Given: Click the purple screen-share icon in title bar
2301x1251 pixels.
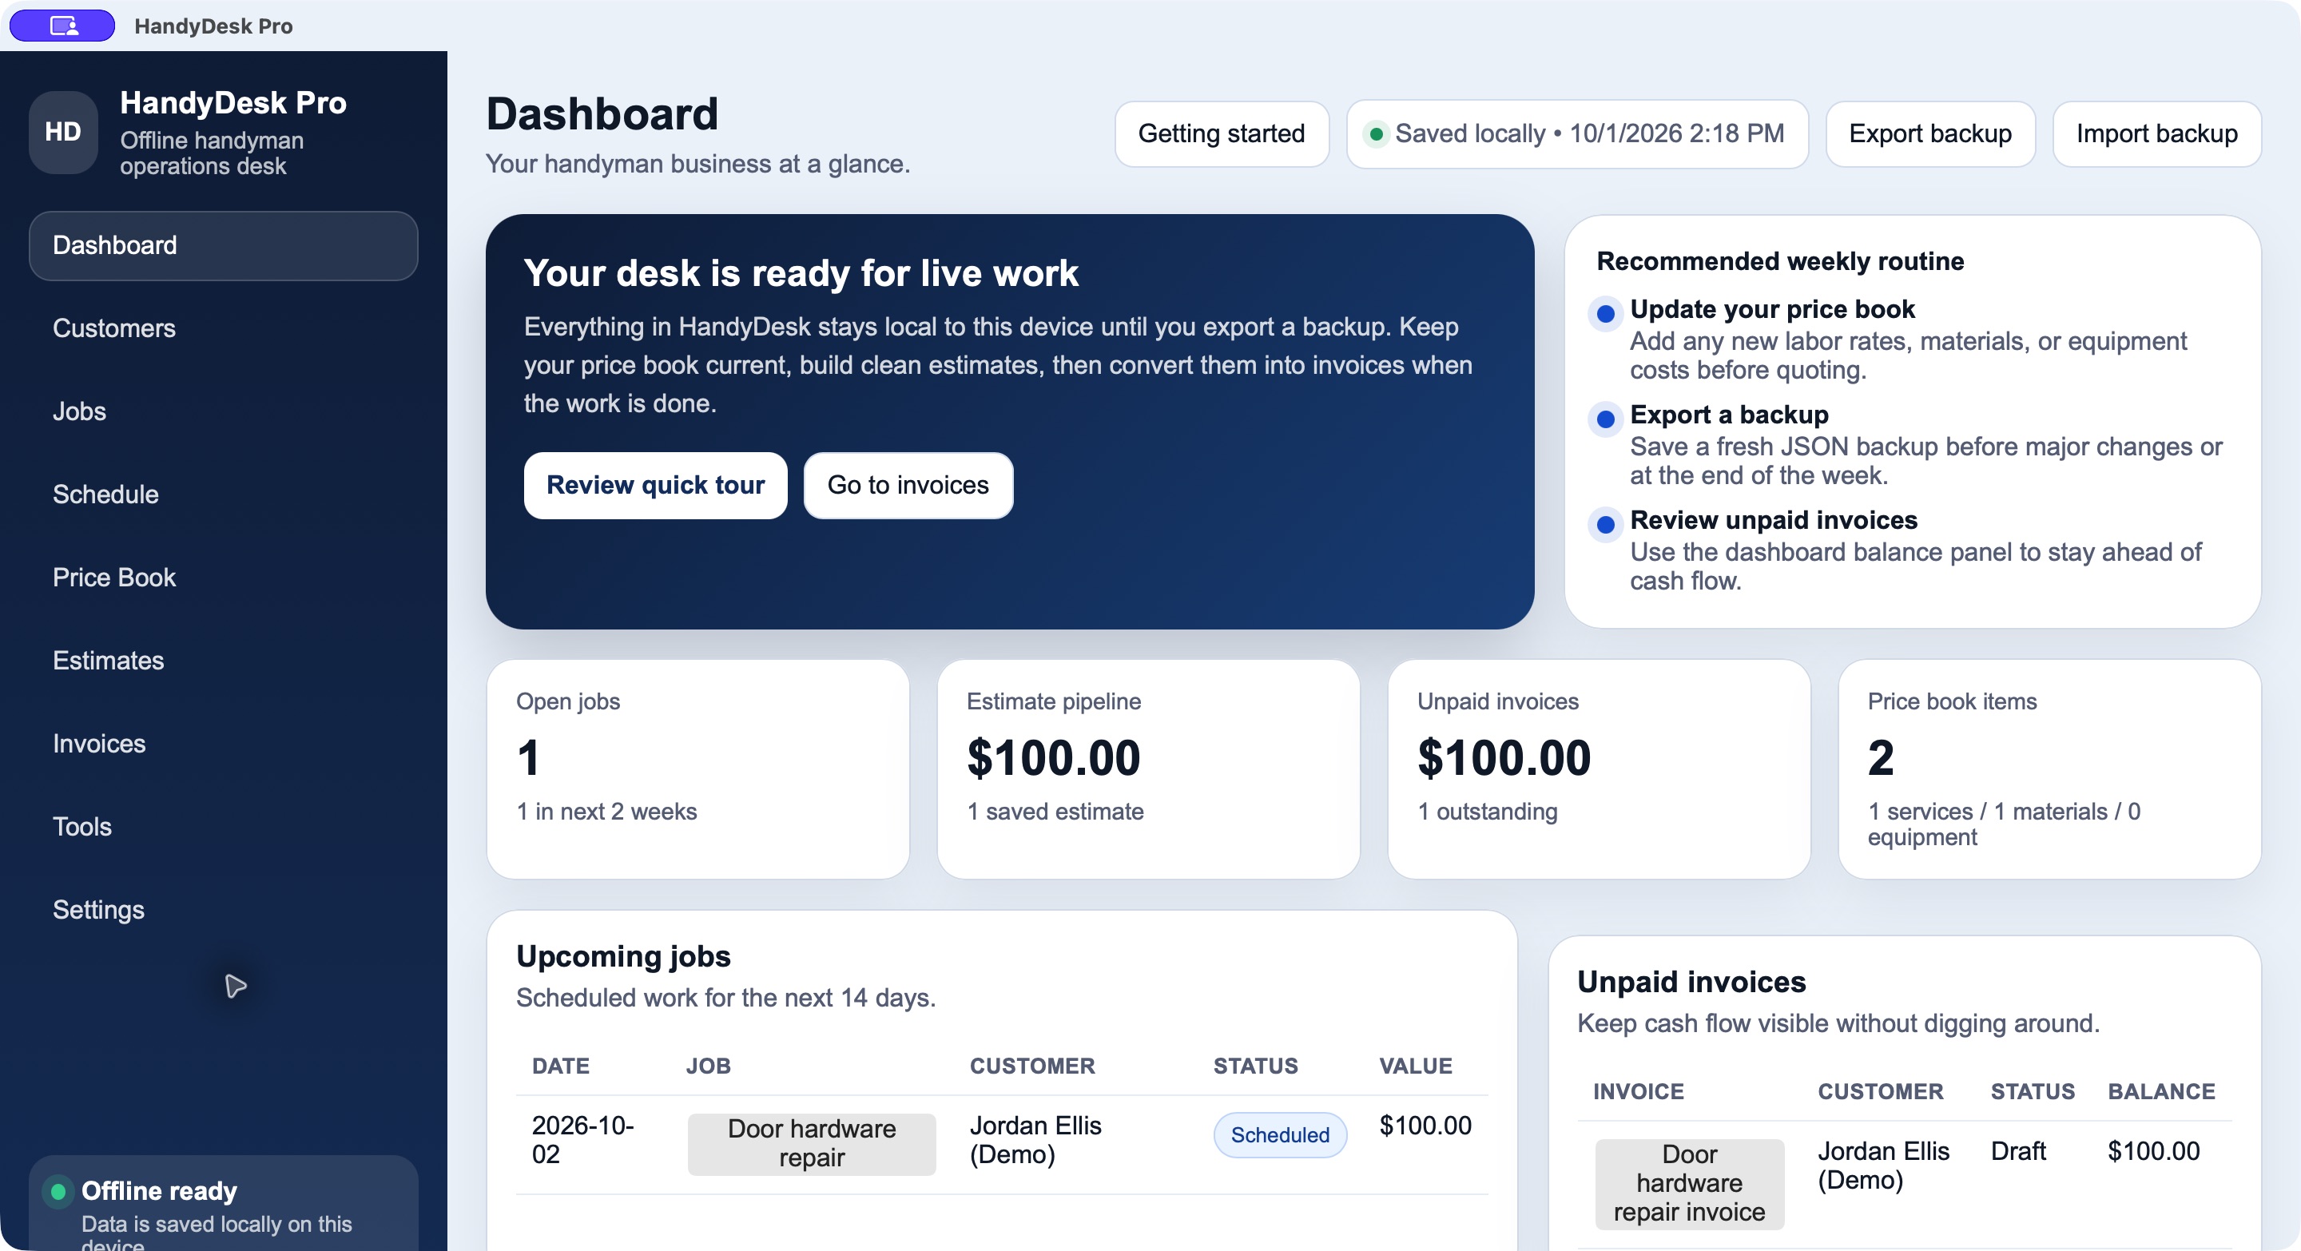Looking at the screenshot, I should (x=62, y=25).
